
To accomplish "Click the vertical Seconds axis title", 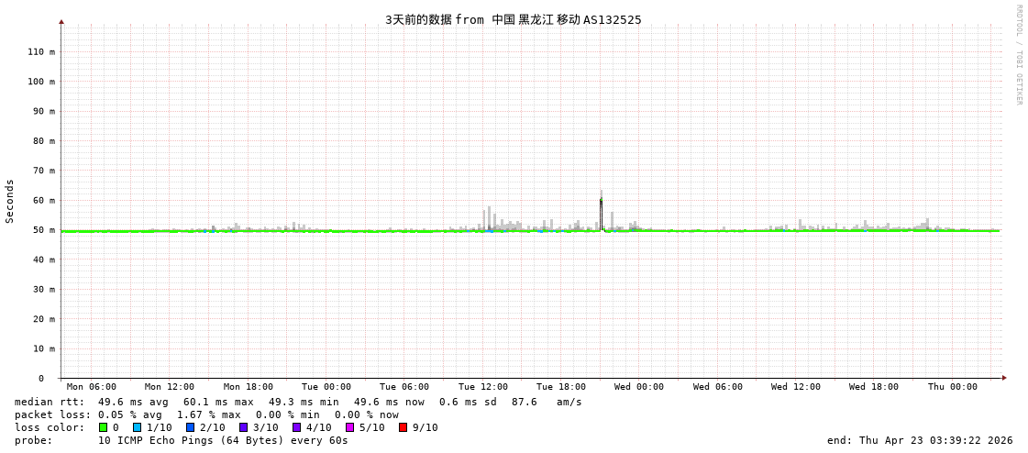I will (10, 201).
